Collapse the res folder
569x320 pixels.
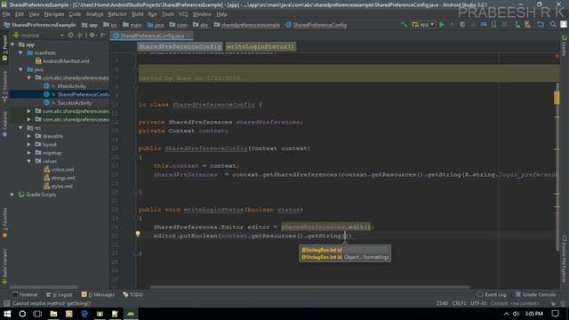tap(20, 128)
